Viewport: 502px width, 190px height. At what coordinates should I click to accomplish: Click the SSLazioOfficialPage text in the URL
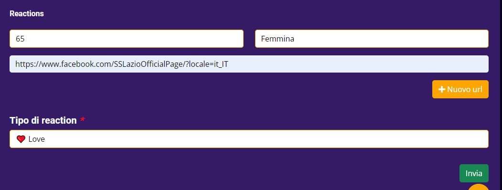149,64
